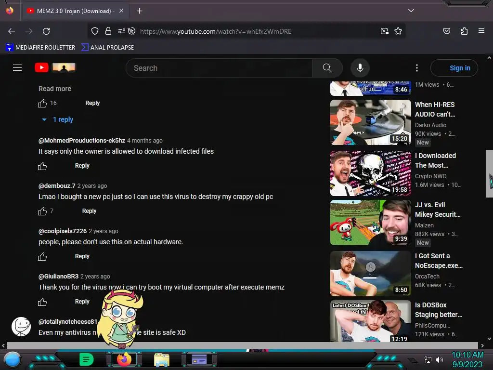Open the Pocket save icon
This screenshot has width=493, height=370.
pyautogui.click(x=446, y=31)
